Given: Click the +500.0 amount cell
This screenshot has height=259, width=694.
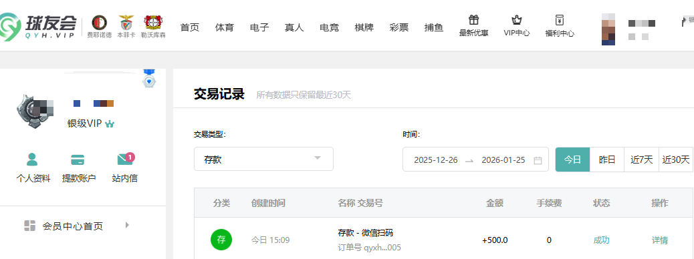Looking at the screenshot, I should (495, 240).
